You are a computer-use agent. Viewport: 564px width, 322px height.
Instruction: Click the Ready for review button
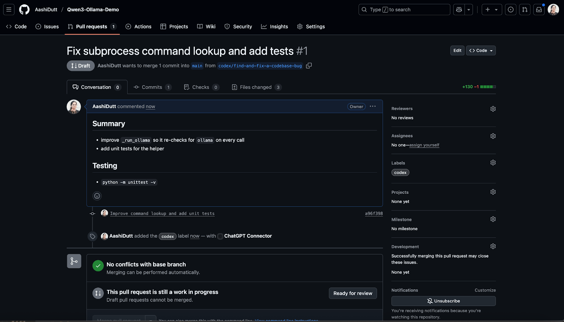[x=352, y=293]
